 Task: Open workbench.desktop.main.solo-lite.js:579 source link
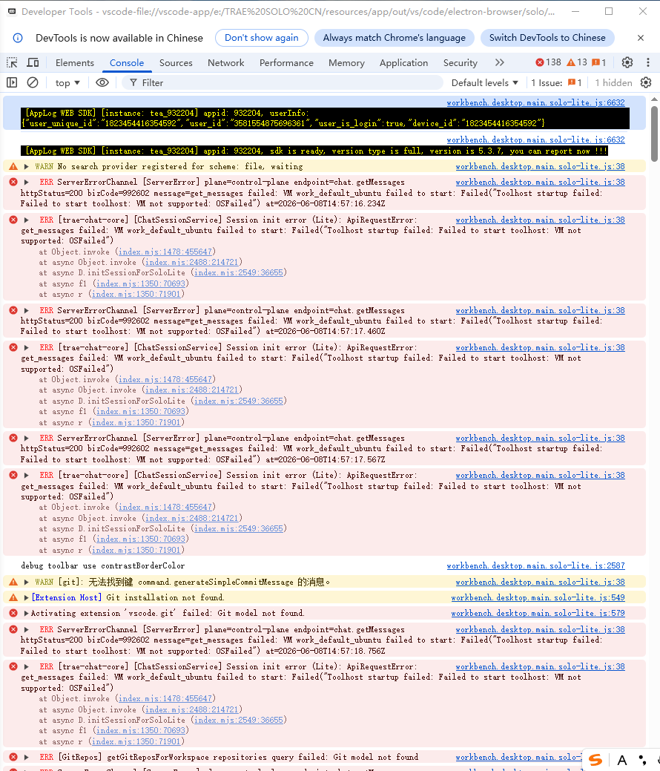tap(538, 614)
